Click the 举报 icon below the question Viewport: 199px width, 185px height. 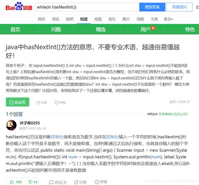coord(56,103)
